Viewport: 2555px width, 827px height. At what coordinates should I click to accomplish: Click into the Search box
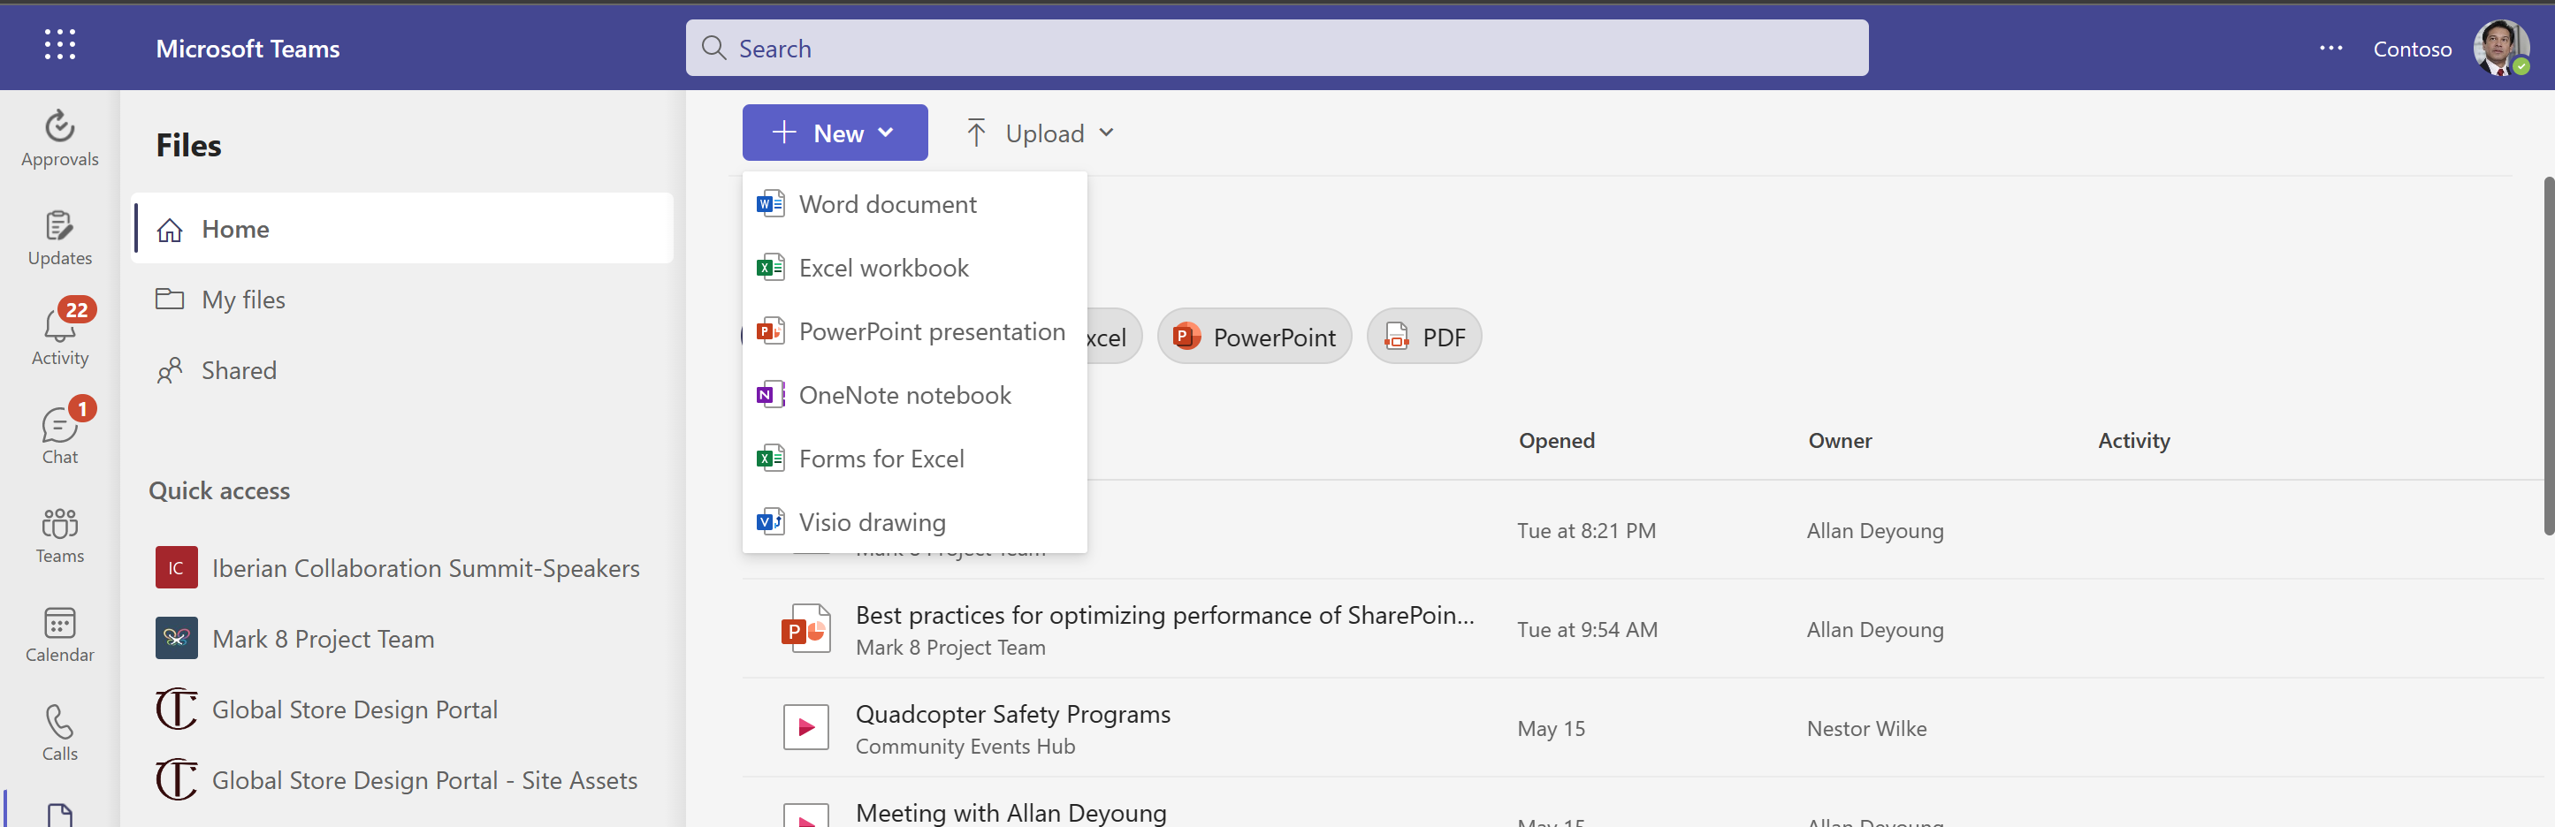tap(1276, 49)
